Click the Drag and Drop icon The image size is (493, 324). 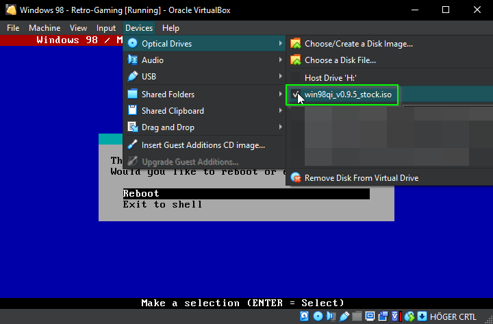click(x=133, y=127)
